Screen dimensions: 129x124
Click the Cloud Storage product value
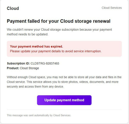pos(29,68)
